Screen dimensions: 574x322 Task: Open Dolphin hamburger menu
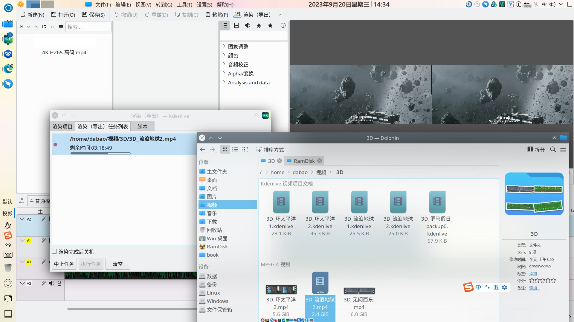coord(563,150)
